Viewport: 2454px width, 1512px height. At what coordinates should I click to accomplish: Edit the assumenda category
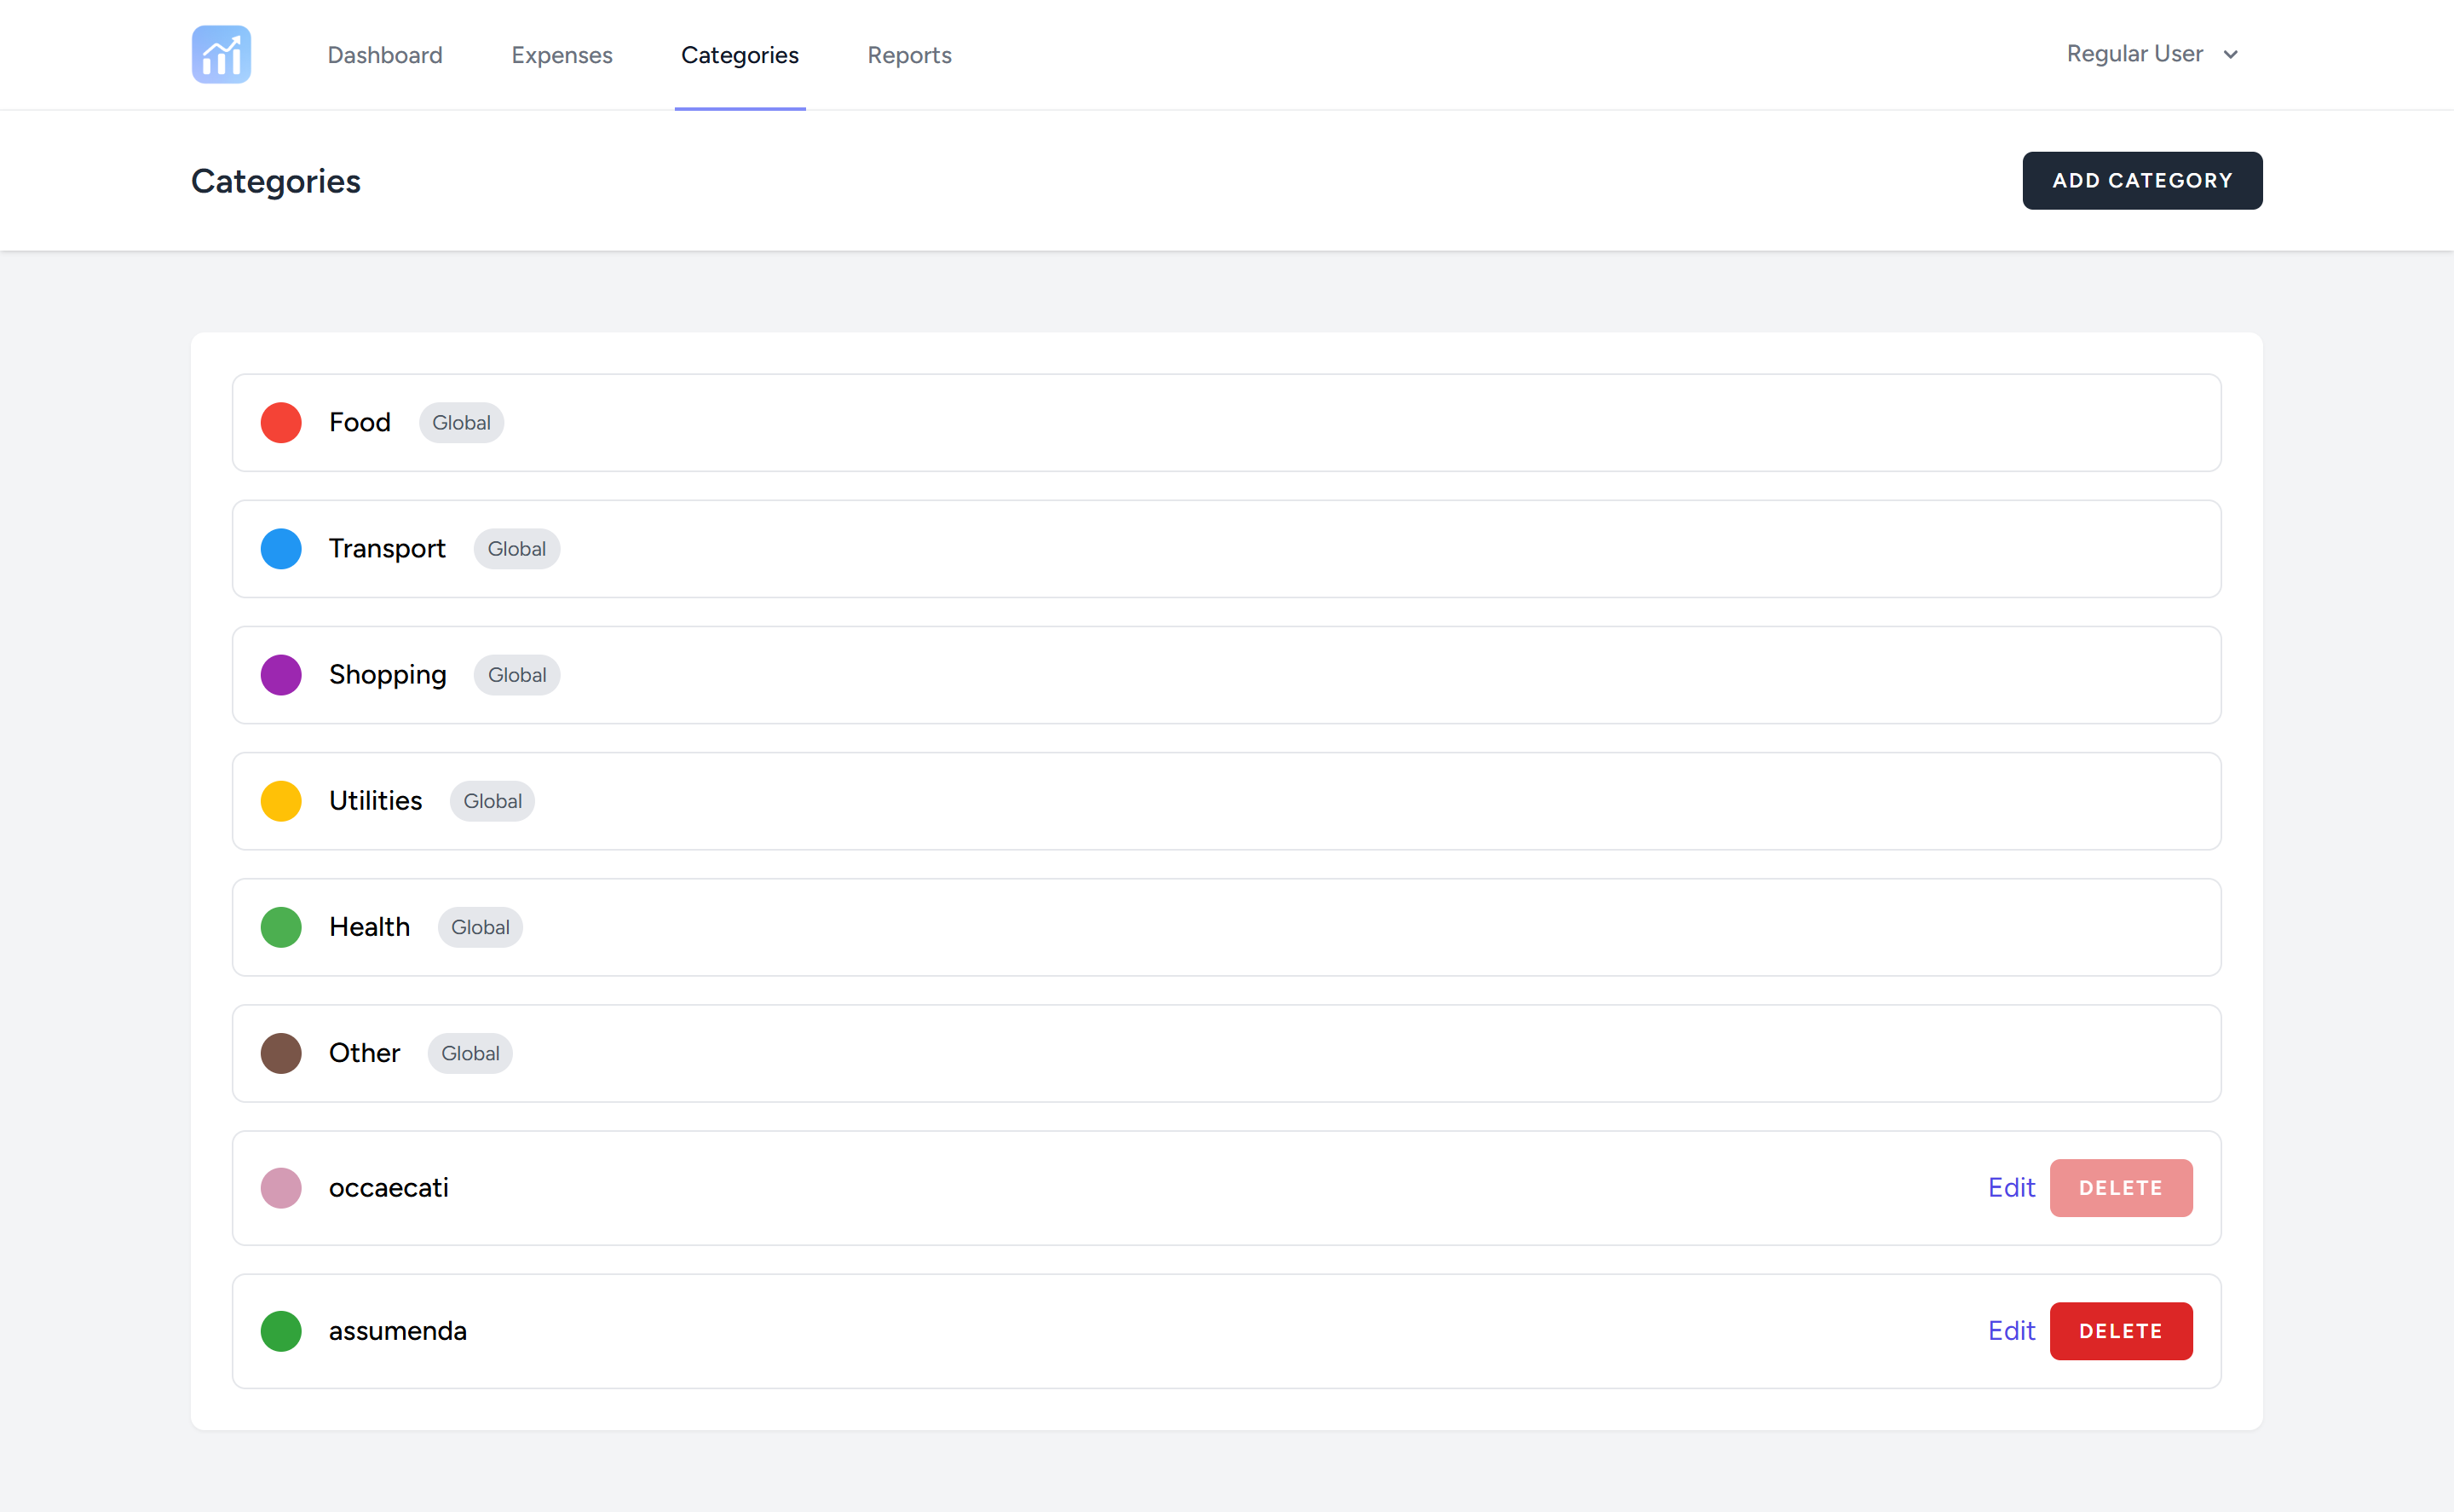[2011, 1331]
